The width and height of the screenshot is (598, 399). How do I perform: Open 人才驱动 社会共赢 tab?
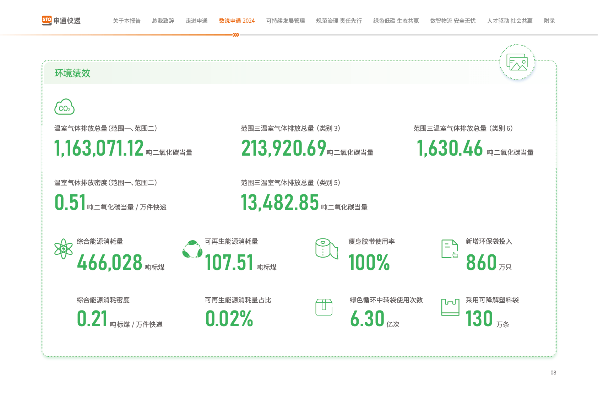click(510, 21)
